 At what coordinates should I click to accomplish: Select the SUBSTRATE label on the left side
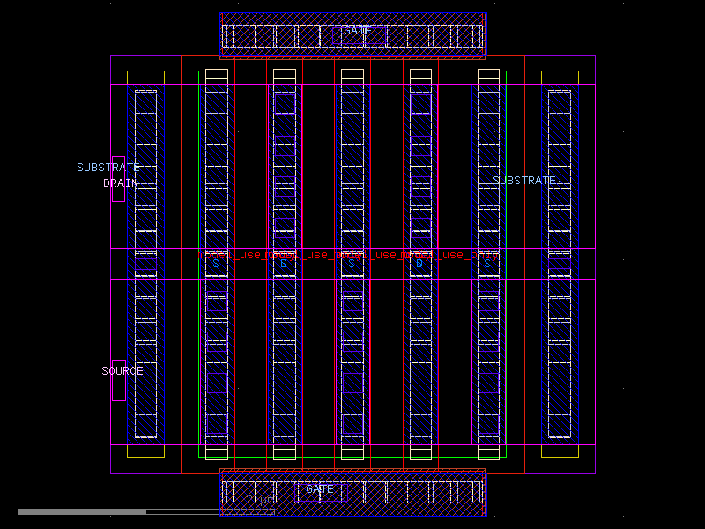pyautogui.click(x=108, y=166)
